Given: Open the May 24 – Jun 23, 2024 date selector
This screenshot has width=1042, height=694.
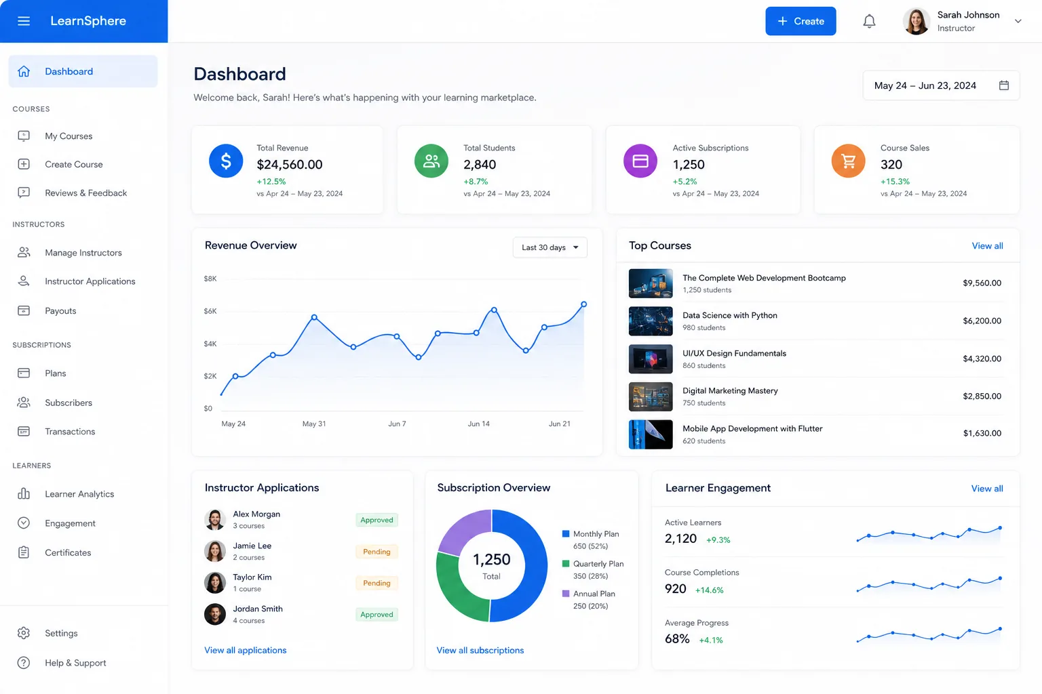Looking at the screenshot, I should (x=941, y=85).
